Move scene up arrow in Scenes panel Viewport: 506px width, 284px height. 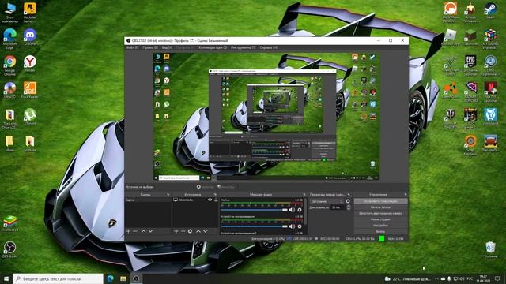tap(144, 231)
